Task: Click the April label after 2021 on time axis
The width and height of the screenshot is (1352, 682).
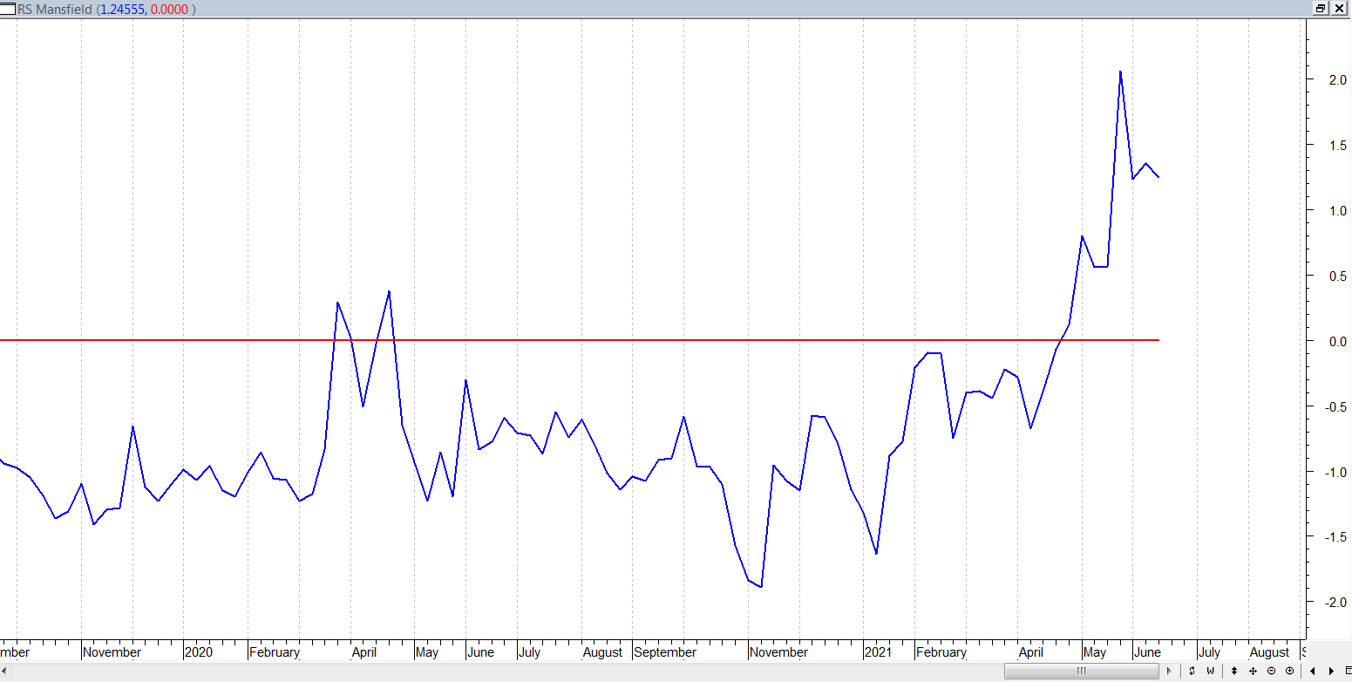Action: coord(1031,652)
